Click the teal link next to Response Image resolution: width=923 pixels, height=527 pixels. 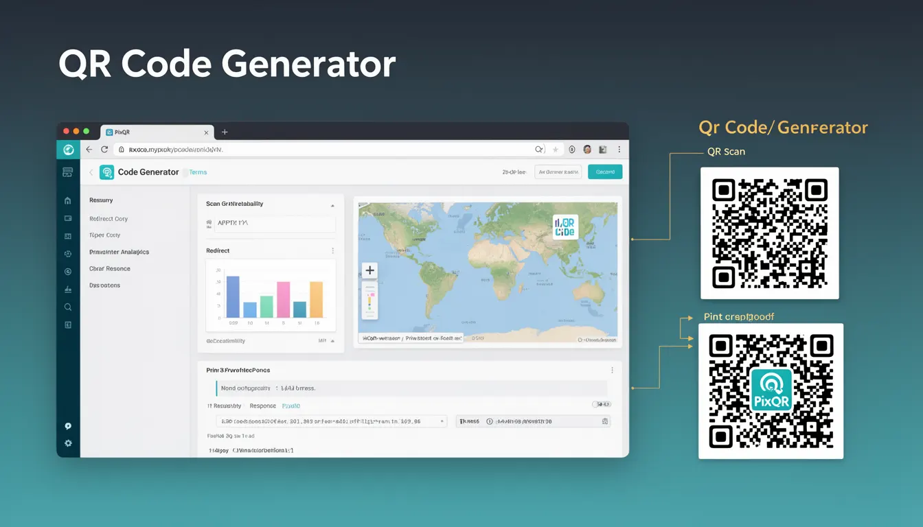pos(291,406)
